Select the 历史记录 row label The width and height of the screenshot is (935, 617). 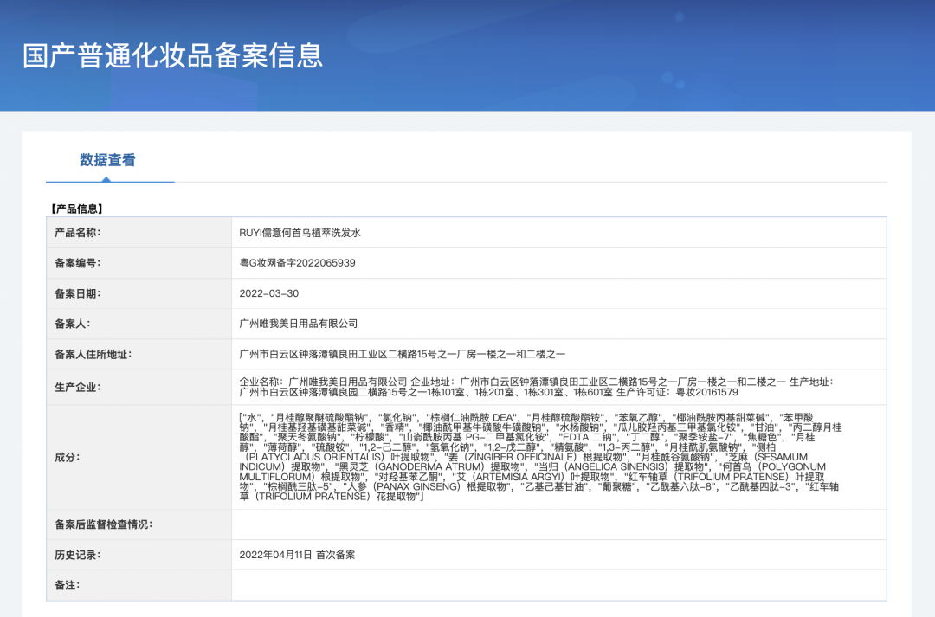tap(78, 555)
